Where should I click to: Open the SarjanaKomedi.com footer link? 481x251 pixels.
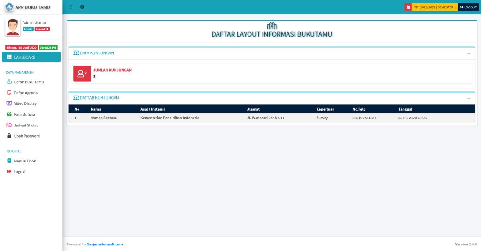tap(105, 244)
